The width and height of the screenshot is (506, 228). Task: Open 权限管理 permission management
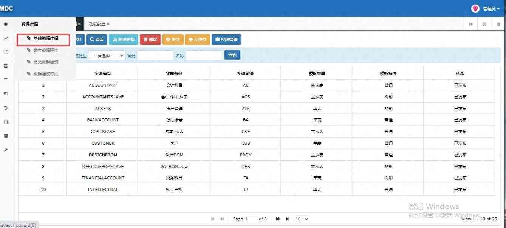pos(226,40)
